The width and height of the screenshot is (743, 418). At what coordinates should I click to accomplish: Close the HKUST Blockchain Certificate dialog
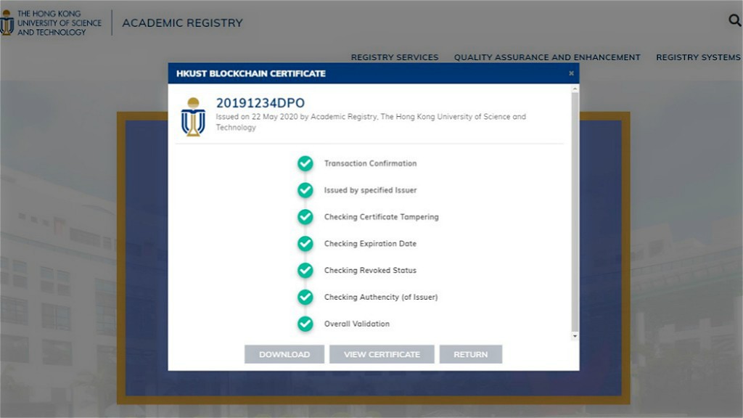click(572, 73)
